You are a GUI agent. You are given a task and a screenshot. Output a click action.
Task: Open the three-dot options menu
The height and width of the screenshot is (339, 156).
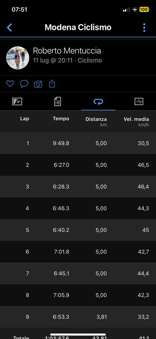144,28
